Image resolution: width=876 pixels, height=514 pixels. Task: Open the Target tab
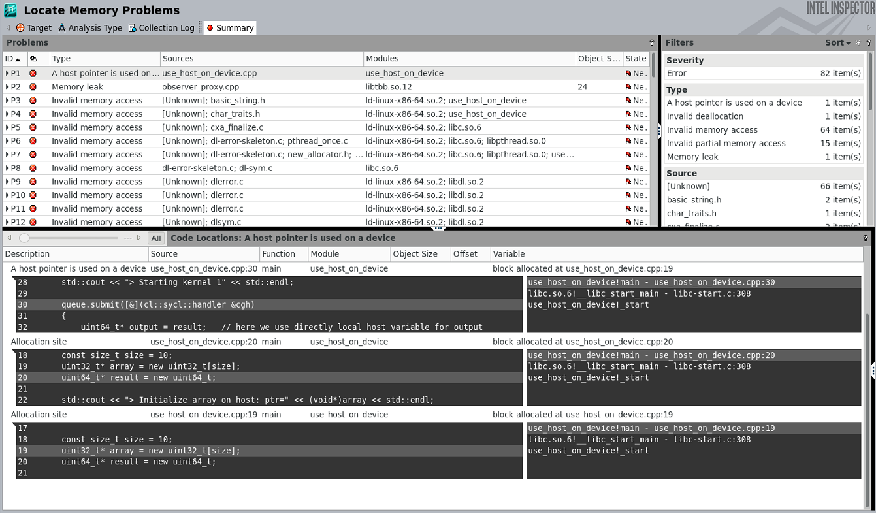(x=34, y=28)
